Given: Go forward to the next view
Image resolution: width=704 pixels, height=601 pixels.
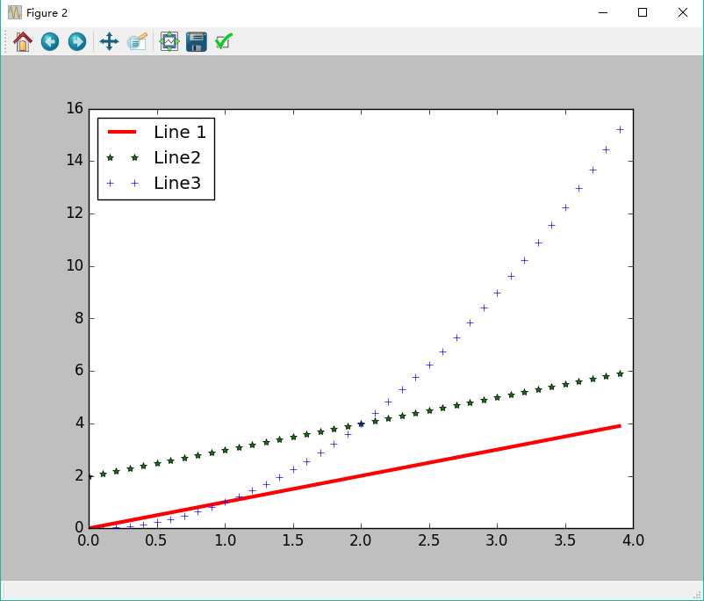Looking at the screenshot, I should click(x=77, y=42).
